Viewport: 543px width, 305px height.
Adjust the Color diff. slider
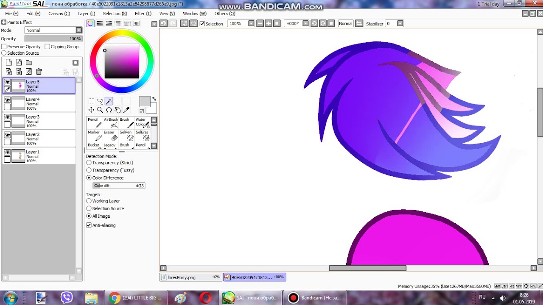point(119,186)
